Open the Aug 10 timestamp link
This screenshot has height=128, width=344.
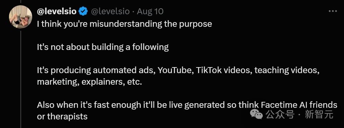point(150,11)
